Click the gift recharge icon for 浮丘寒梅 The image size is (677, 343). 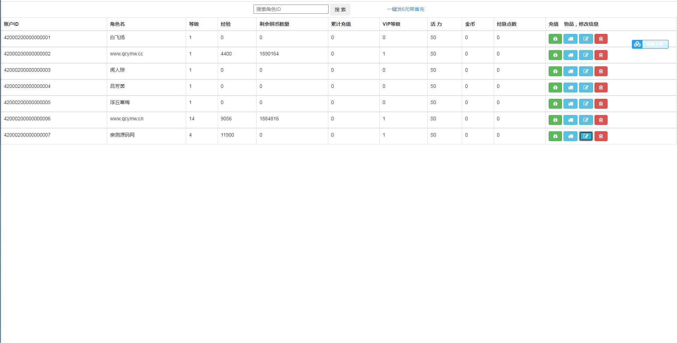pos(555,104)
